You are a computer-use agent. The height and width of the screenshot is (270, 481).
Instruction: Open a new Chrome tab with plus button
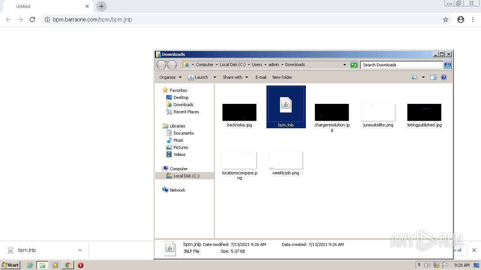[x=101, y=6]
